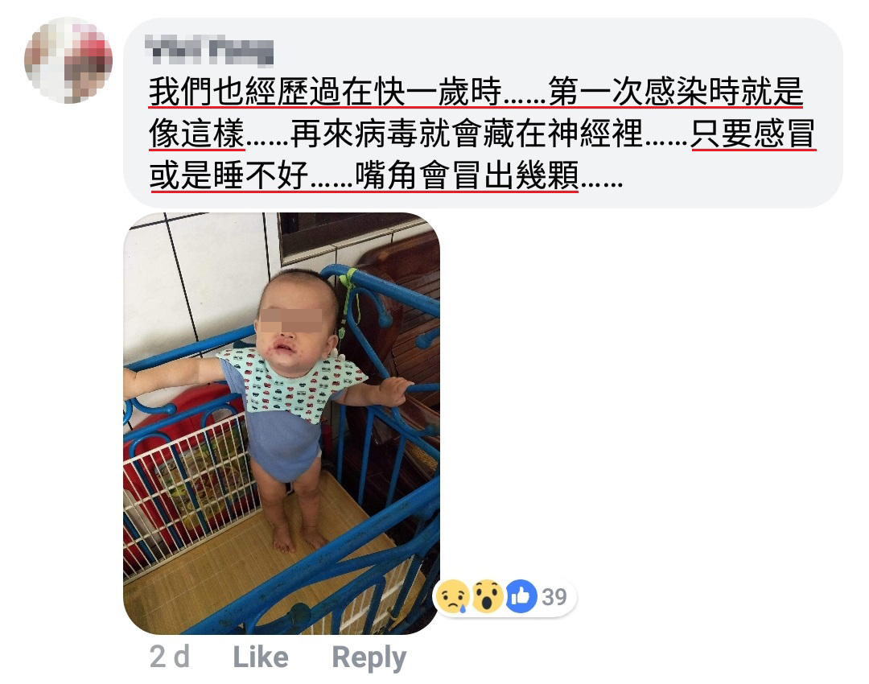Click the last comment line about 嘴角會冒出幾顆
869x684 pixels.
386,176
